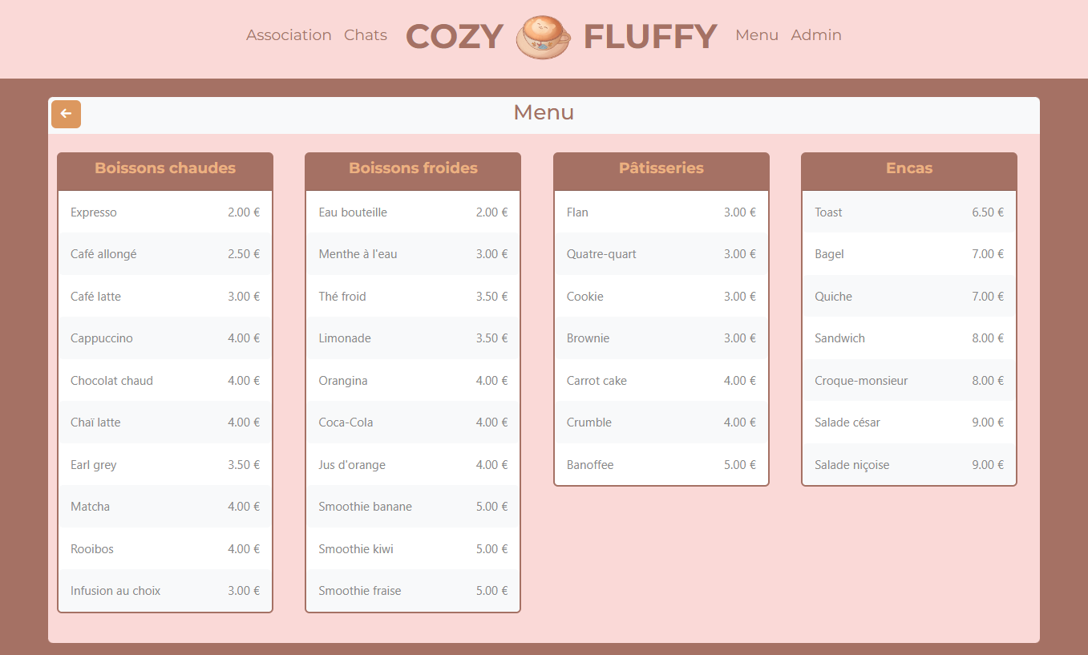Click the Quiche item

(x=909, y=297)
